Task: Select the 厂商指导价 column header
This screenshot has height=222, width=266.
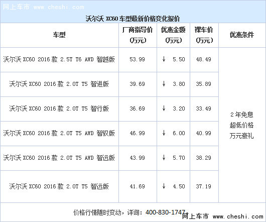Action: pyautogui.click(x=138, y=35)
